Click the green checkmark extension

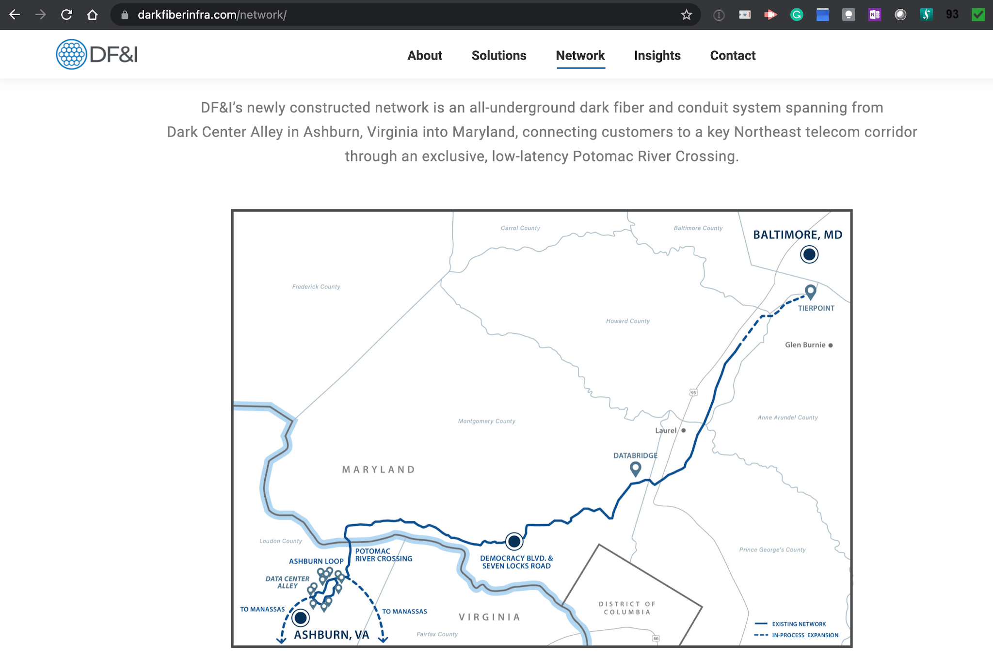(978, 15)
